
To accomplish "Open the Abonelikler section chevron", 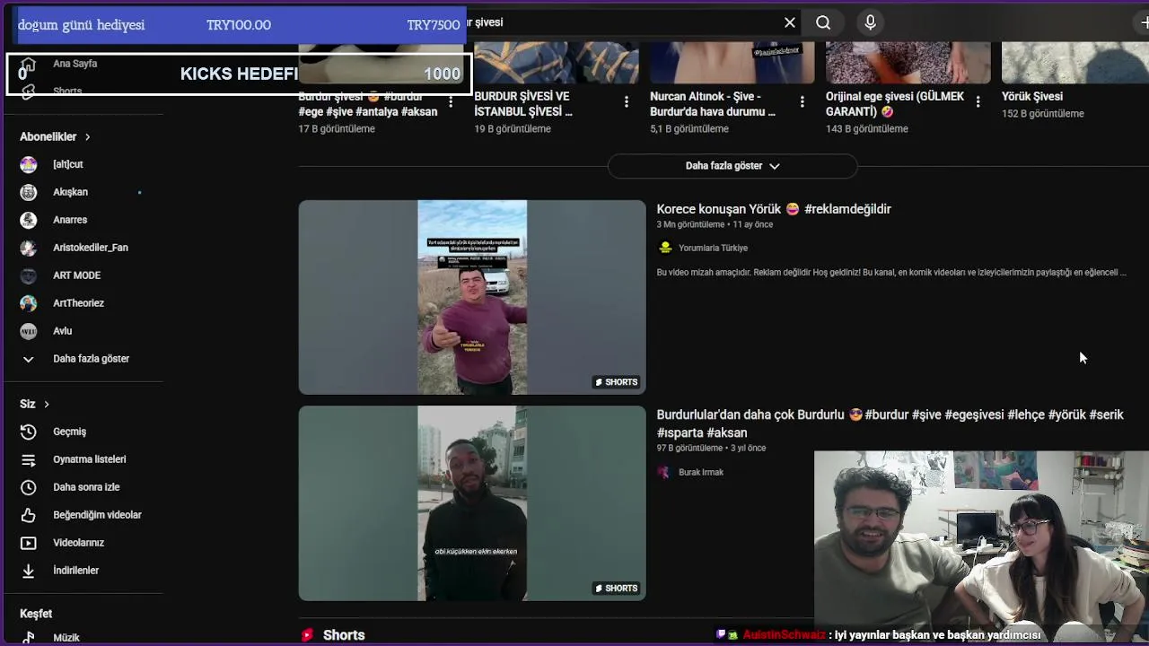I will tap(87, 137).
